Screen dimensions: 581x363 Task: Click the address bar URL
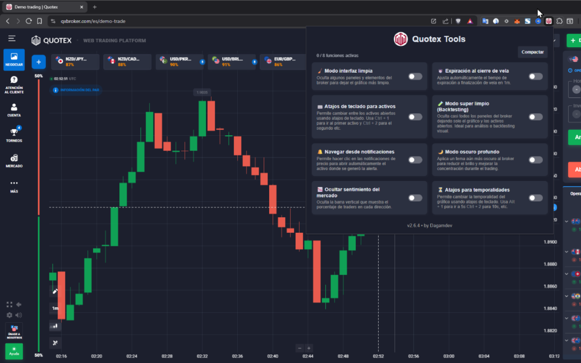coord(93,21)
